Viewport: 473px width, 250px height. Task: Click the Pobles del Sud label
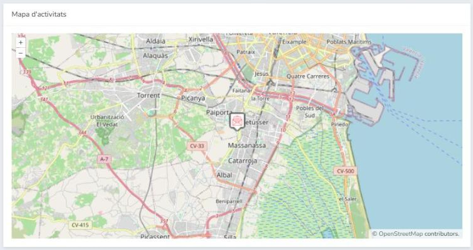(310, 111)
